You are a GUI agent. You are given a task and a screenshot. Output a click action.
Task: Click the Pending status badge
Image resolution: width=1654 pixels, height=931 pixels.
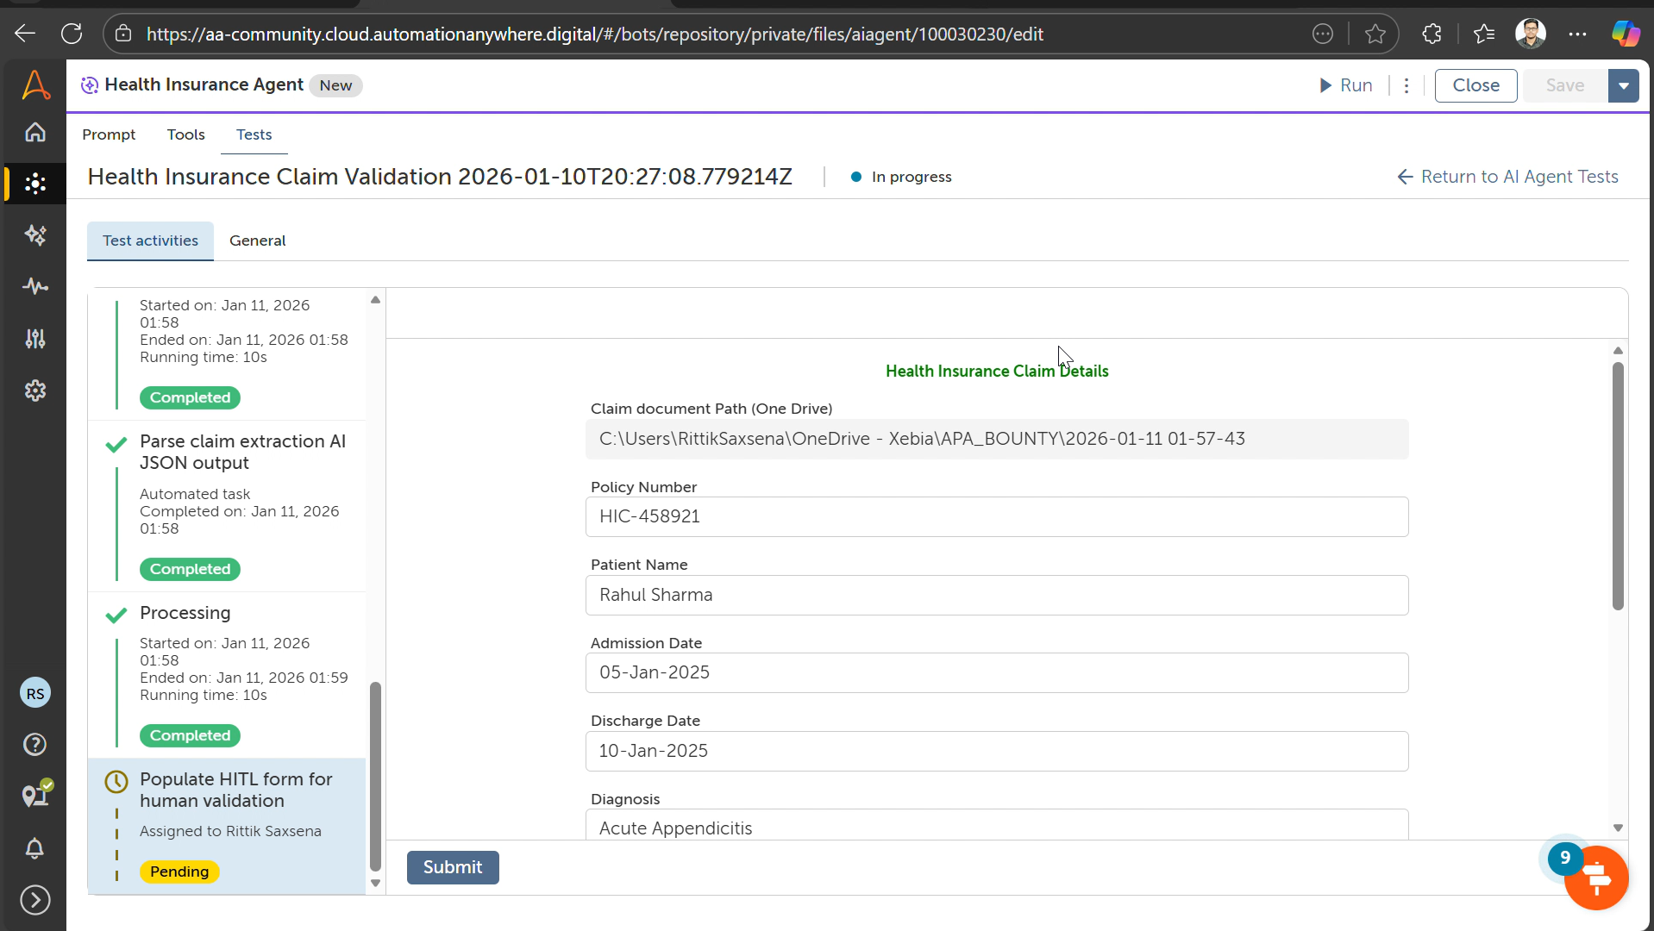(179, 872)
